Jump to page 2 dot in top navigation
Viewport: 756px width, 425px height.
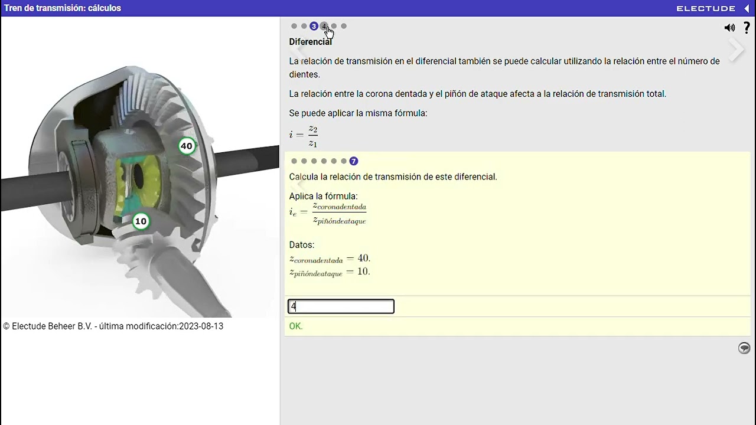tap(304, 26)
